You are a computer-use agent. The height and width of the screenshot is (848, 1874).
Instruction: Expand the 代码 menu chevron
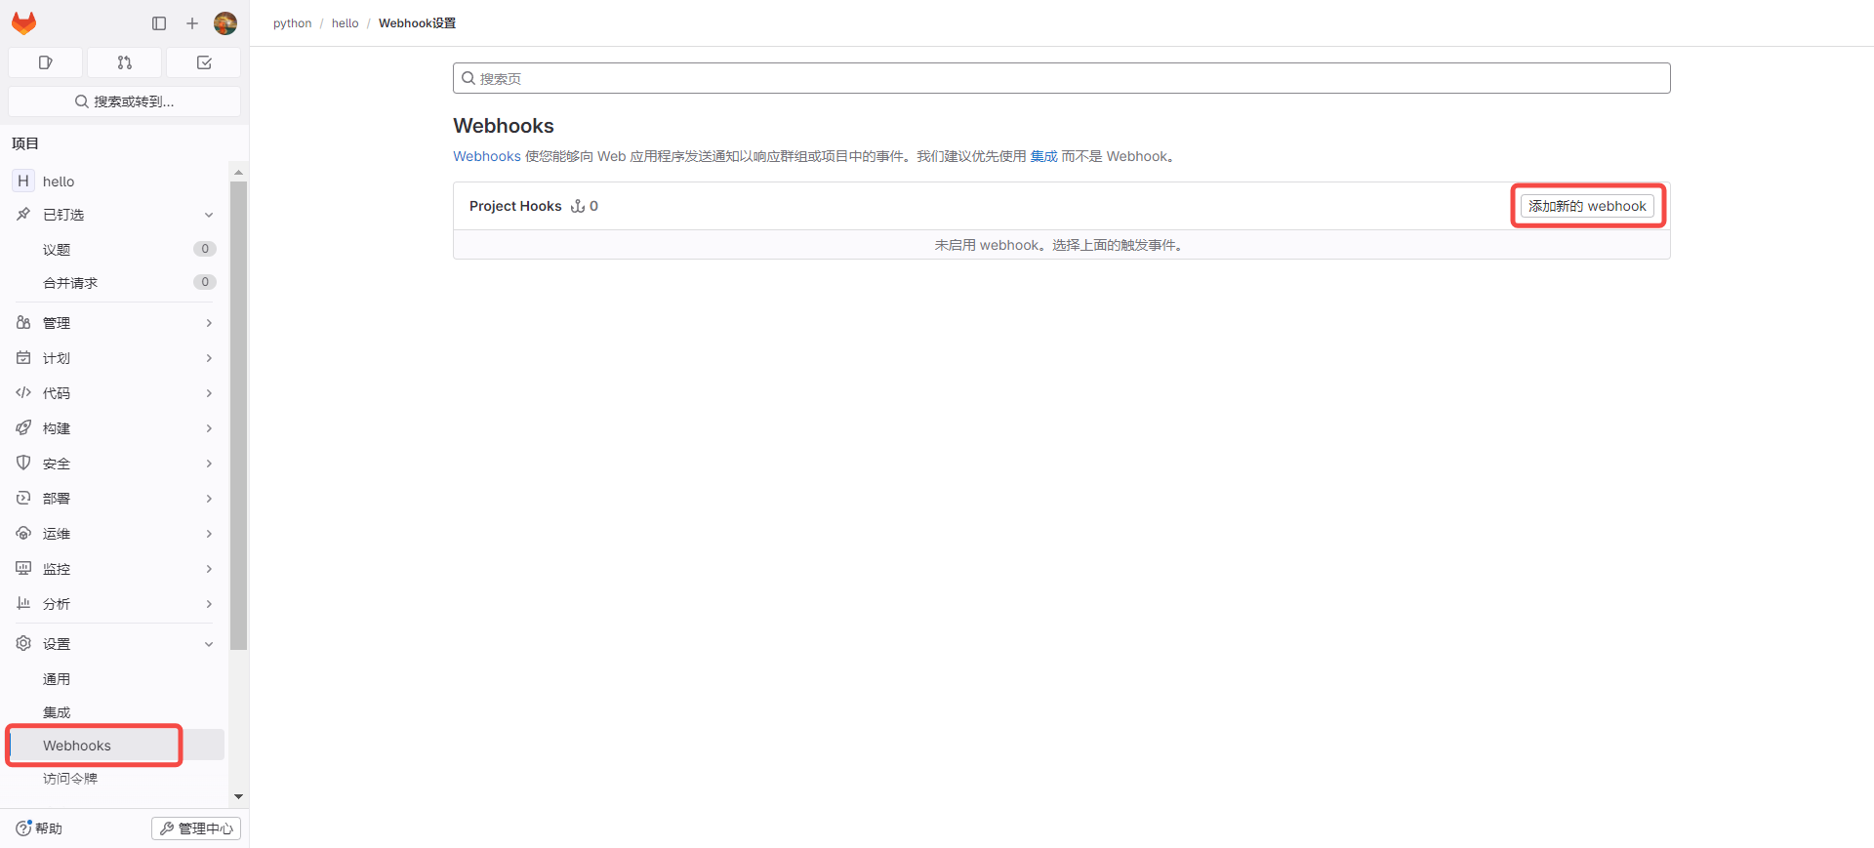209,393
